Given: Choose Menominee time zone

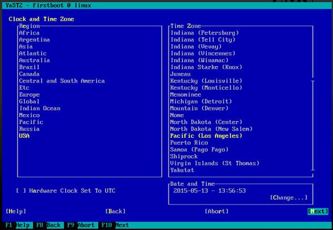Looking at the screenshot, I should pos(185,94).
